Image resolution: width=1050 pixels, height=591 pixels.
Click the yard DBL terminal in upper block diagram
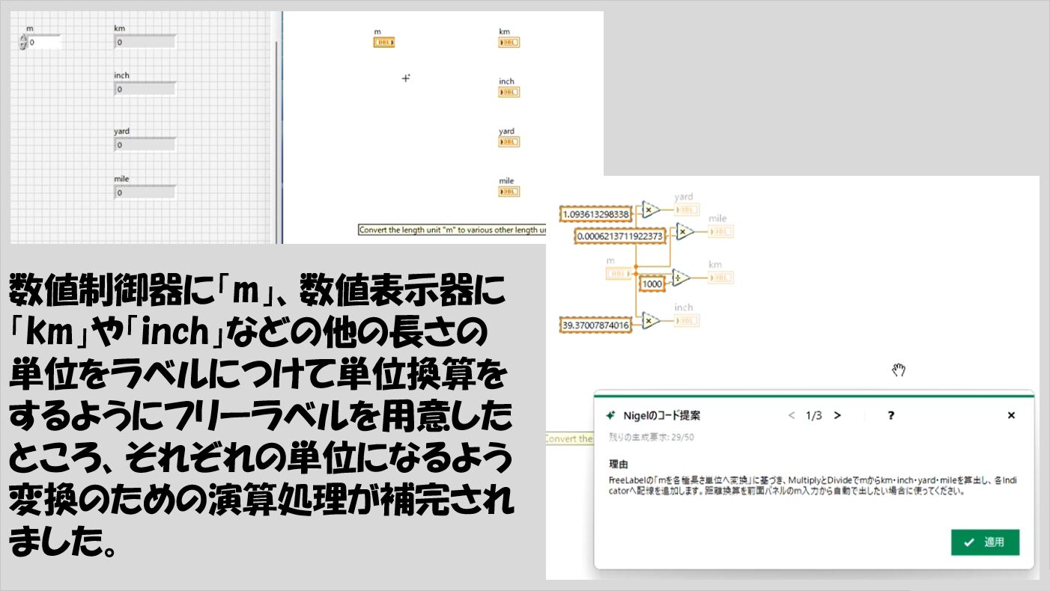[x=509, y=141]
